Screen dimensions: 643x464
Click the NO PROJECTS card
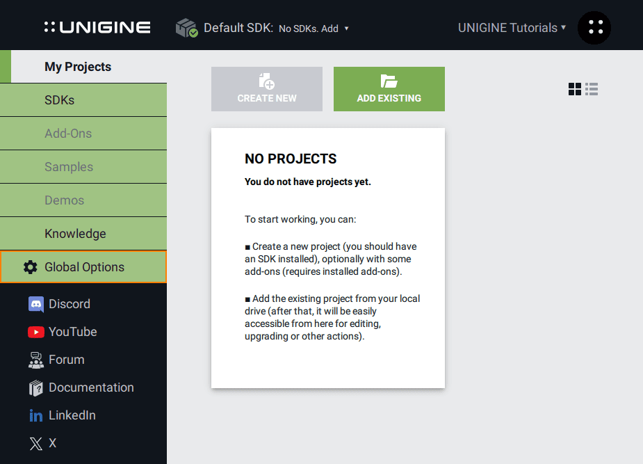[x=327, y=257]
